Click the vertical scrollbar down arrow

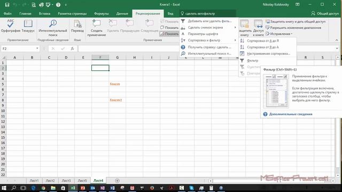point(338,175)
